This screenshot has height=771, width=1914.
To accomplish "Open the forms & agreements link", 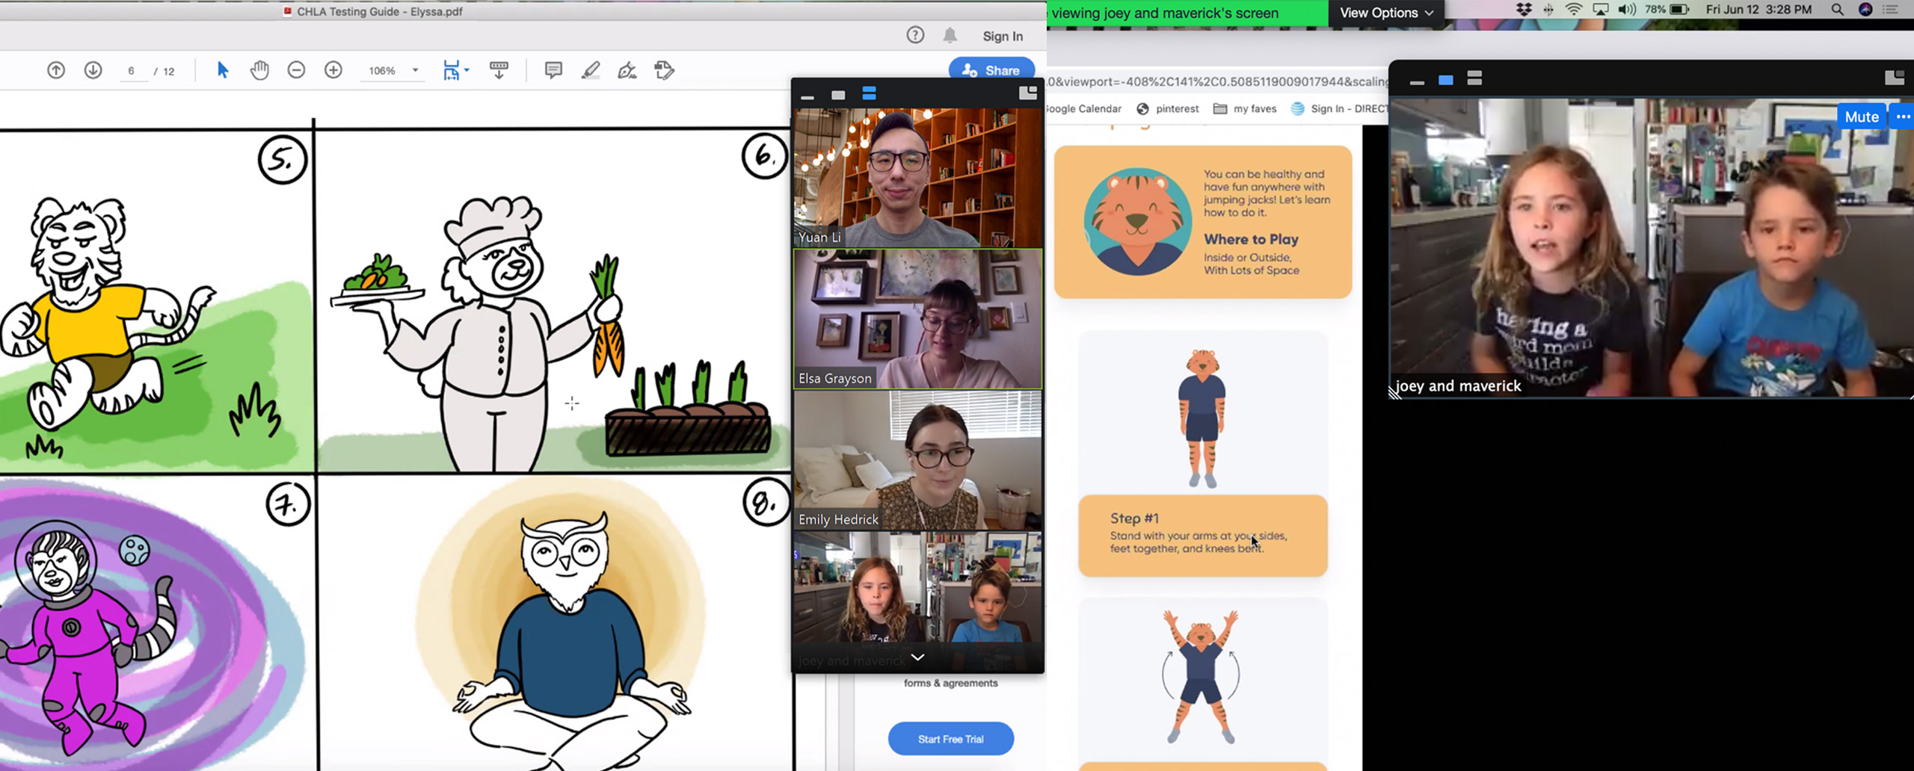I will point(951,683).
